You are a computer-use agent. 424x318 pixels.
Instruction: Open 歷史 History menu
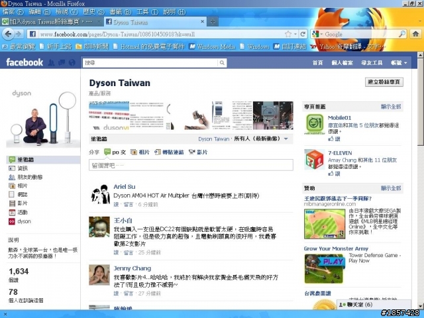pos(93,12)
